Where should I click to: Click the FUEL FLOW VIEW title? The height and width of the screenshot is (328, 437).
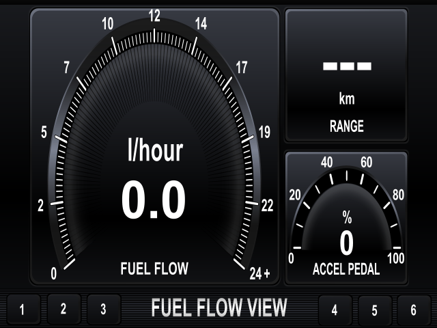(219, 307)
